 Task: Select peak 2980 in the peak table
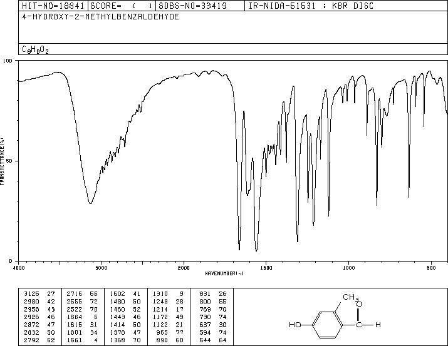[32, 302]
